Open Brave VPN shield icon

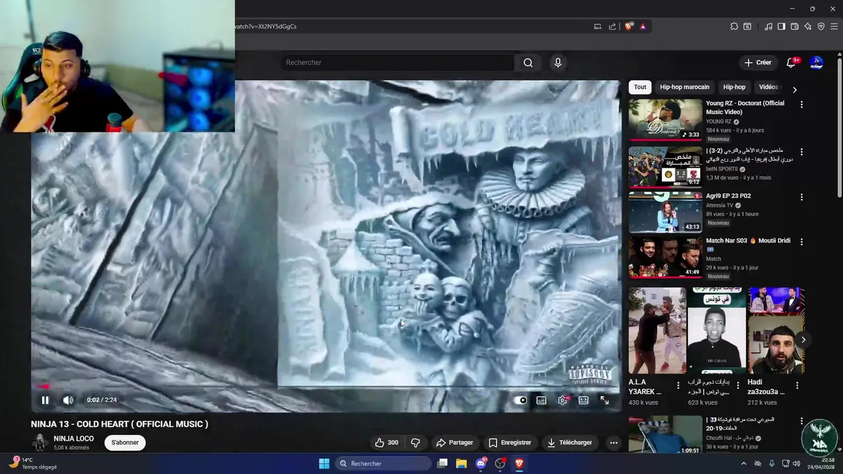(821, 26)
